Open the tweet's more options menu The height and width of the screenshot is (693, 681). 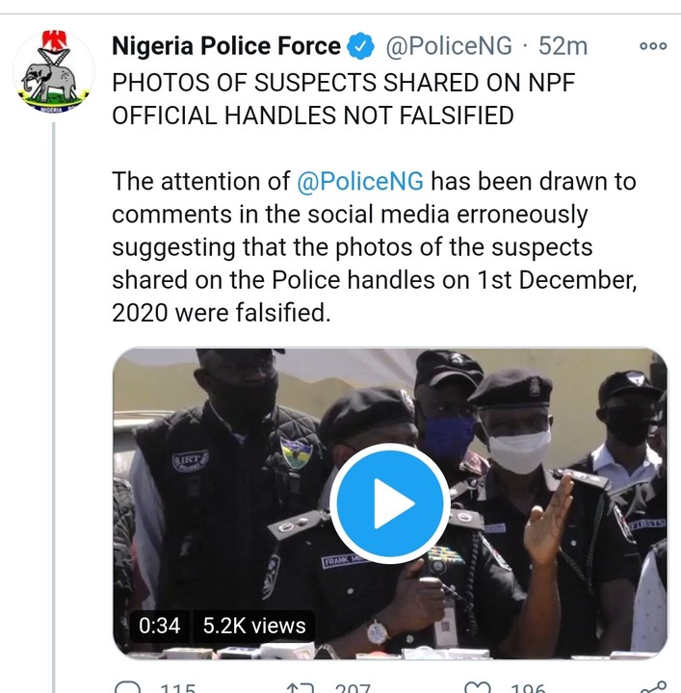pos(652,46)
